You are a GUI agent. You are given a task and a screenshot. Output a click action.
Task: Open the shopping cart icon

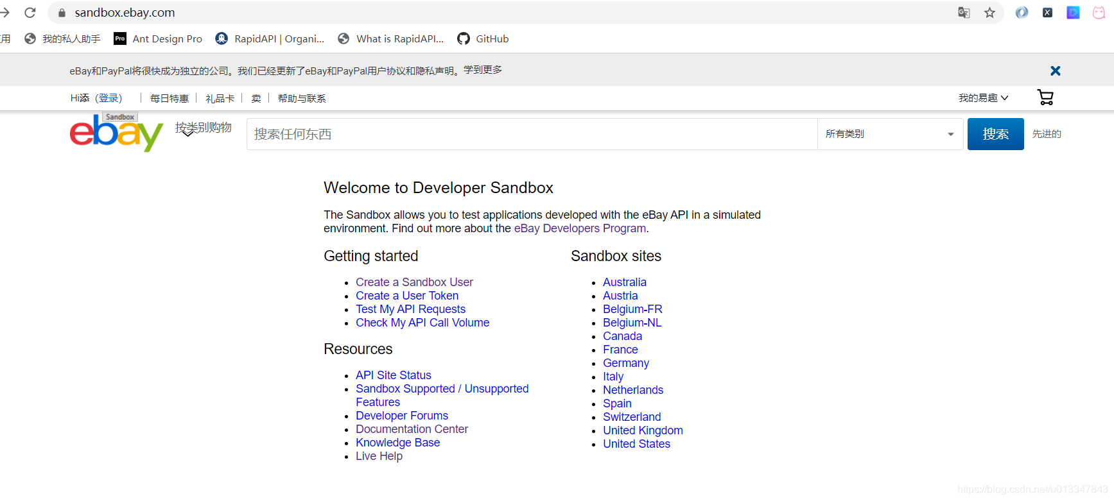click(x=1045, y=98)
